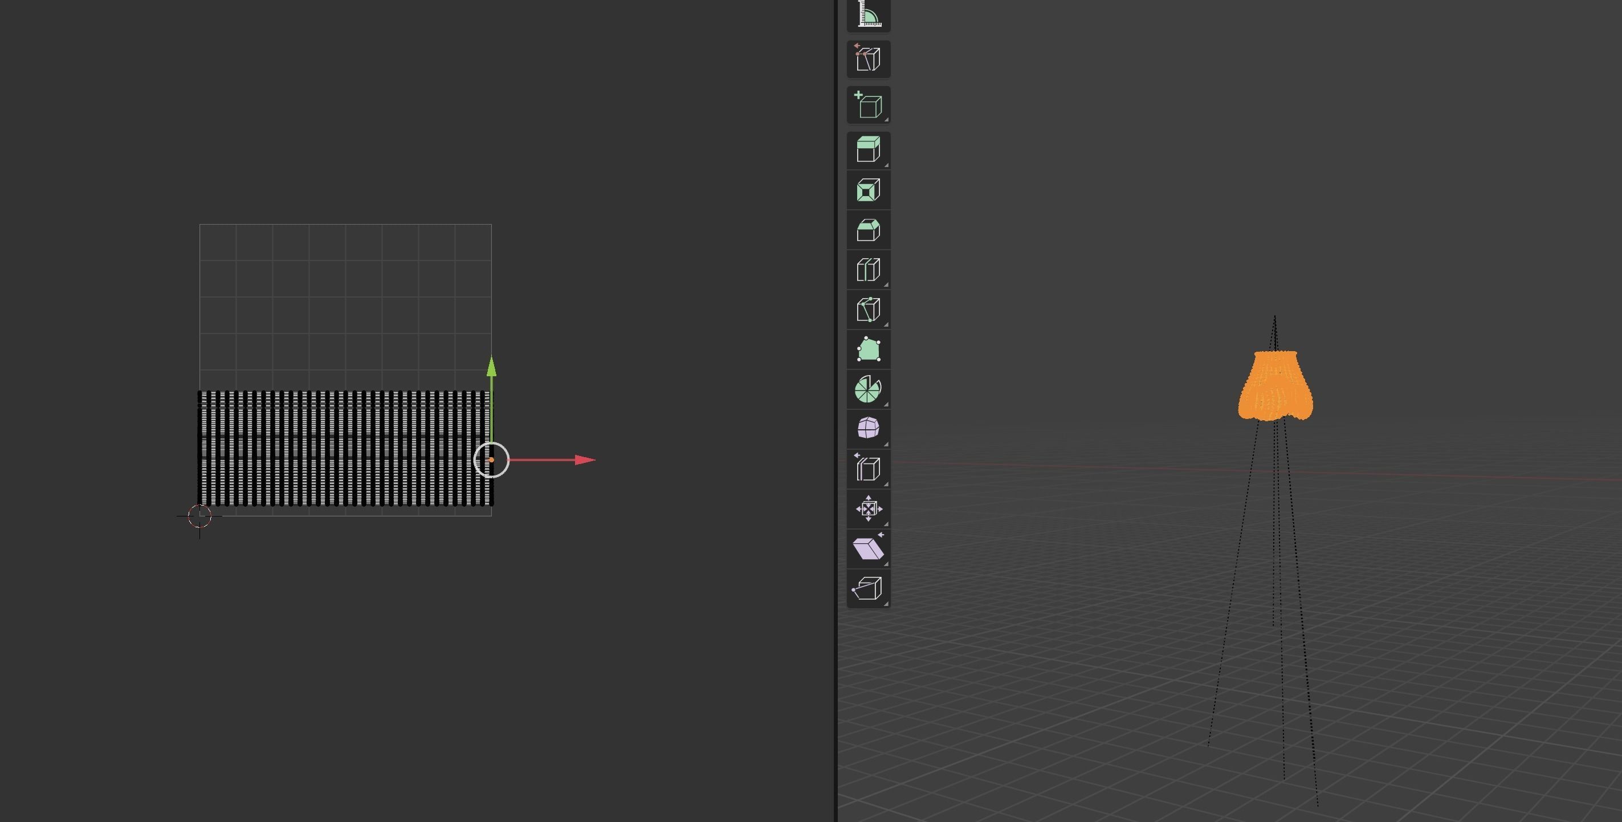Viewport: 1622px width, 822px height.
Task: Choose the Inset Faces tool
Action: [869, 190]
